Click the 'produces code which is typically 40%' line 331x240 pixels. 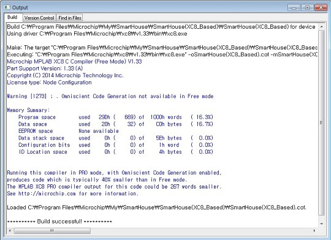(97, 179)
